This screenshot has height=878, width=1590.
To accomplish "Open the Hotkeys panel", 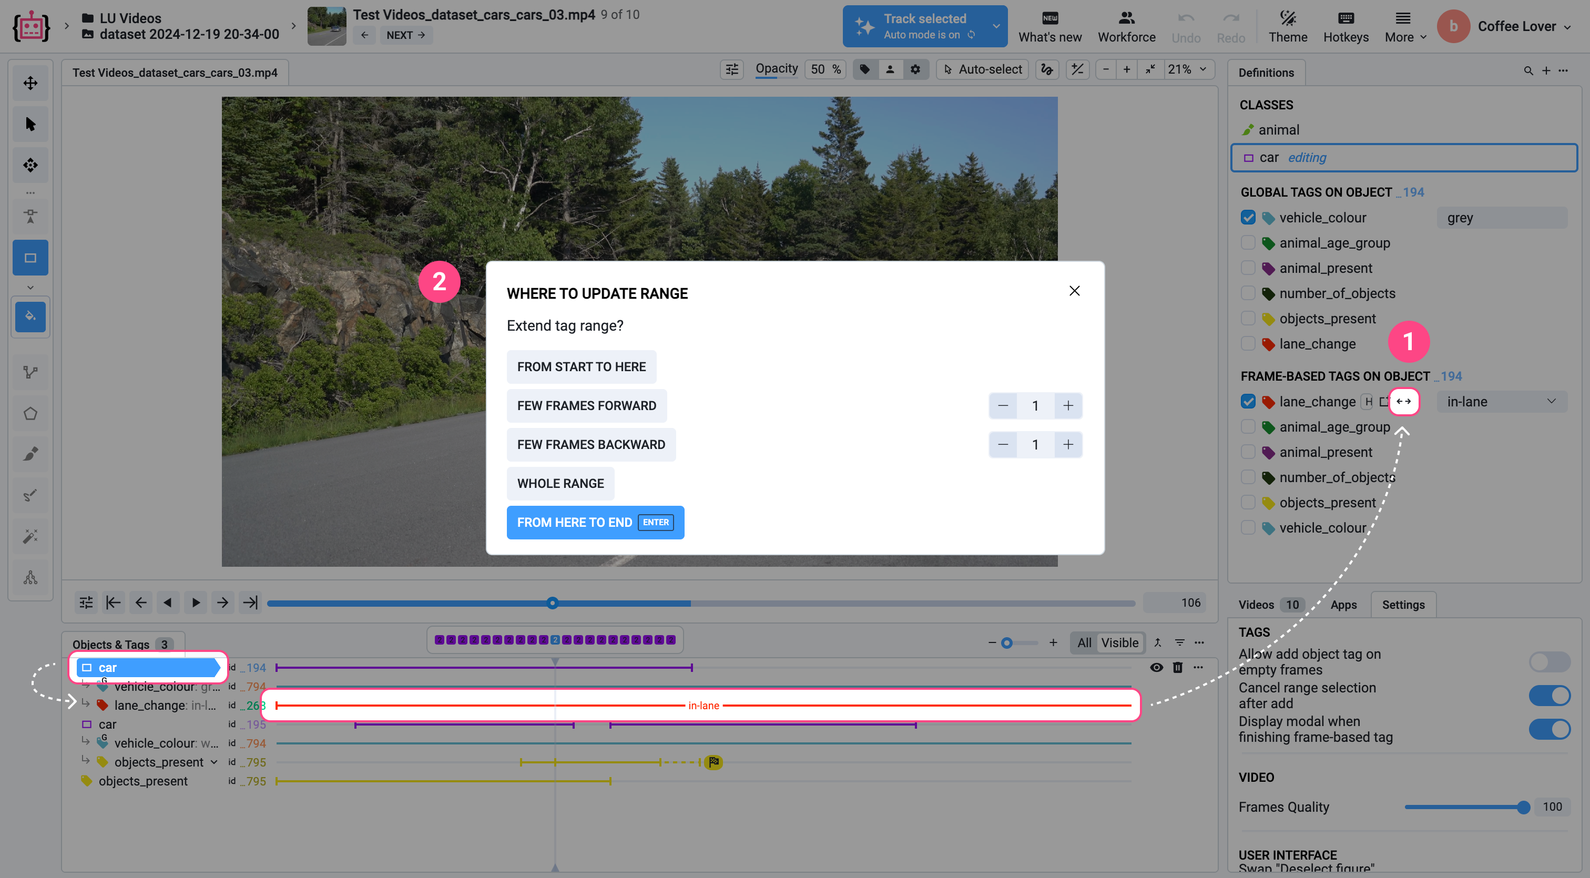I will pos(1346,26).
